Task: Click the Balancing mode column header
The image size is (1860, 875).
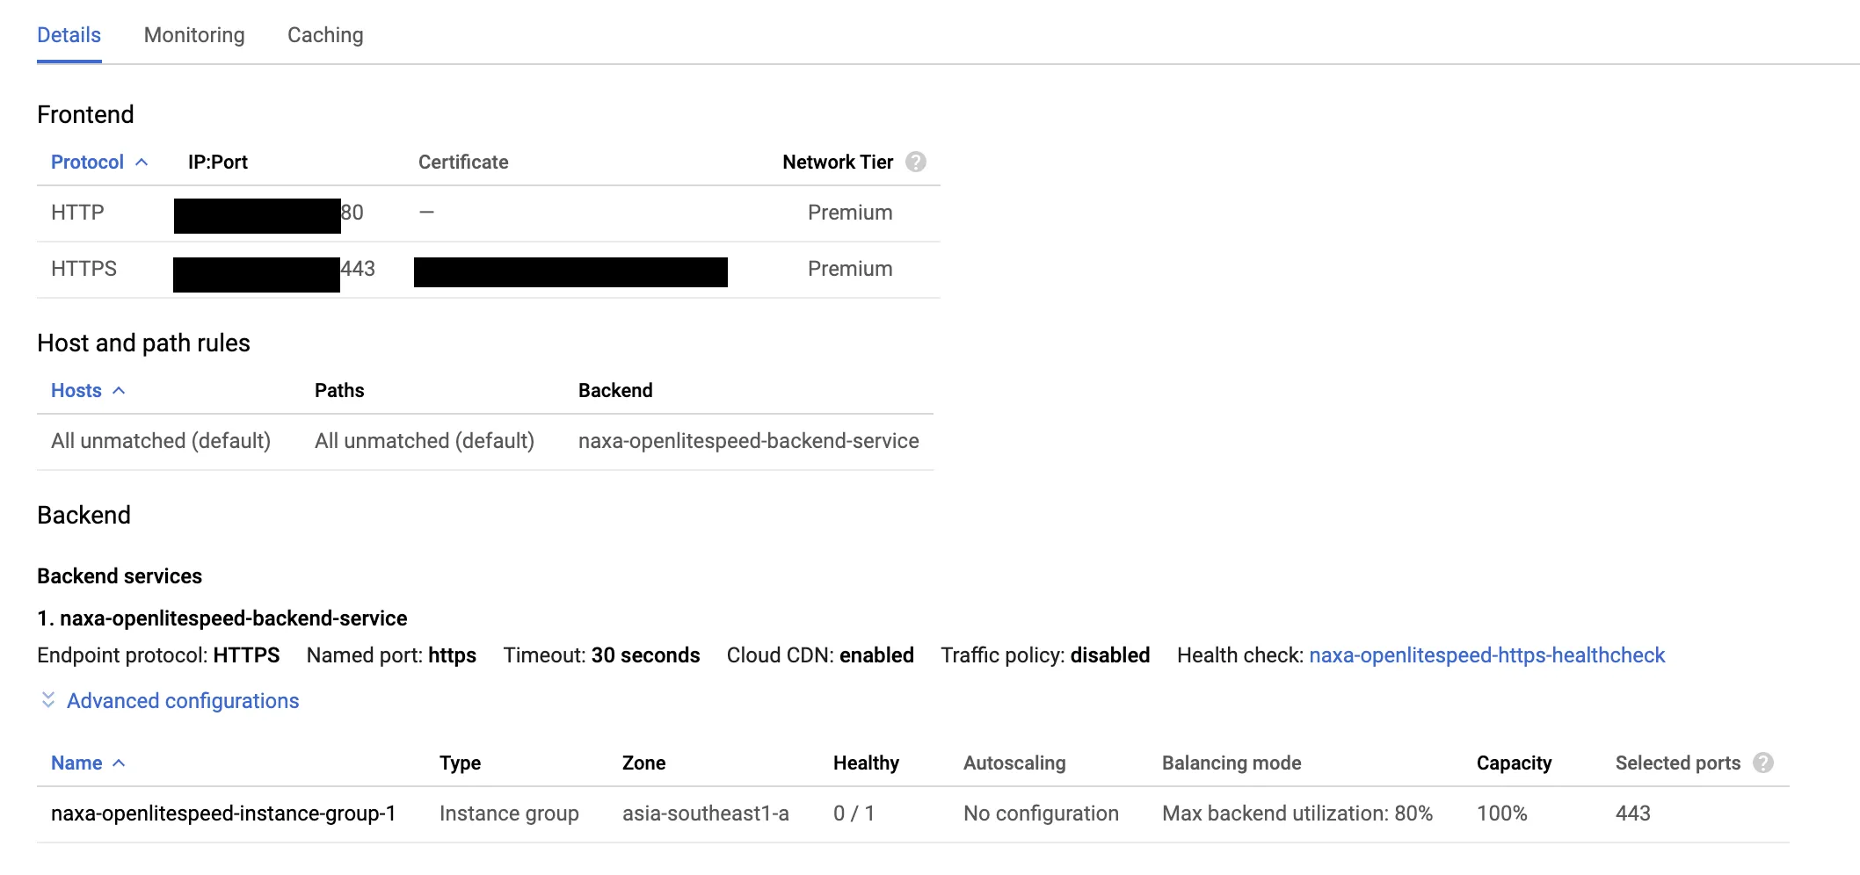Action: 1232,763
